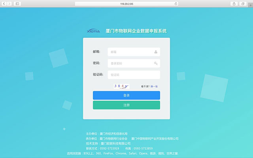
Task: Show the tab overview
Action: 243,4
